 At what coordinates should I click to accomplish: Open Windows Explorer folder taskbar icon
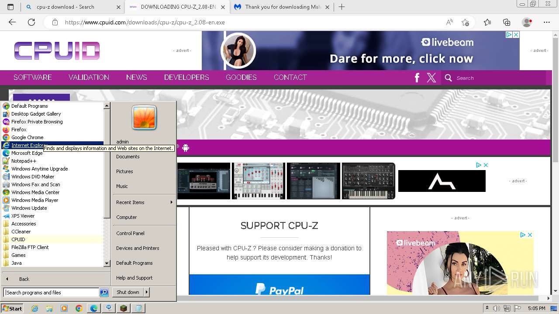point(49,308)
